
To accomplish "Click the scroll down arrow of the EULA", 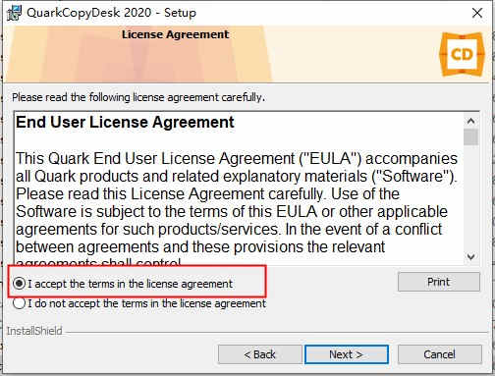I will [470, 256].
